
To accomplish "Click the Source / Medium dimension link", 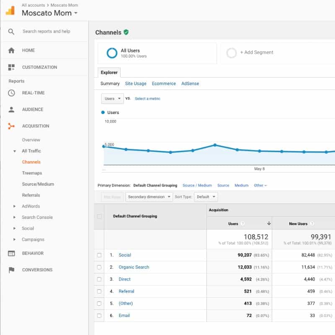I will (x=197, y=185).
